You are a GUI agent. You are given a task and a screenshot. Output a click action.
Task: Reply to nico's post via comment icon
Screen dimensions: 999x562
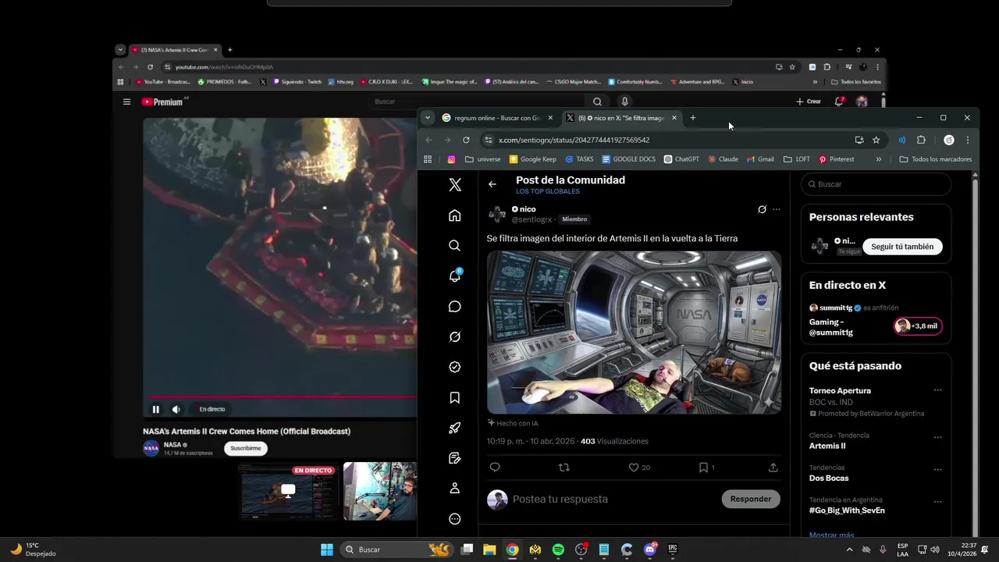(x=495, y=468)
